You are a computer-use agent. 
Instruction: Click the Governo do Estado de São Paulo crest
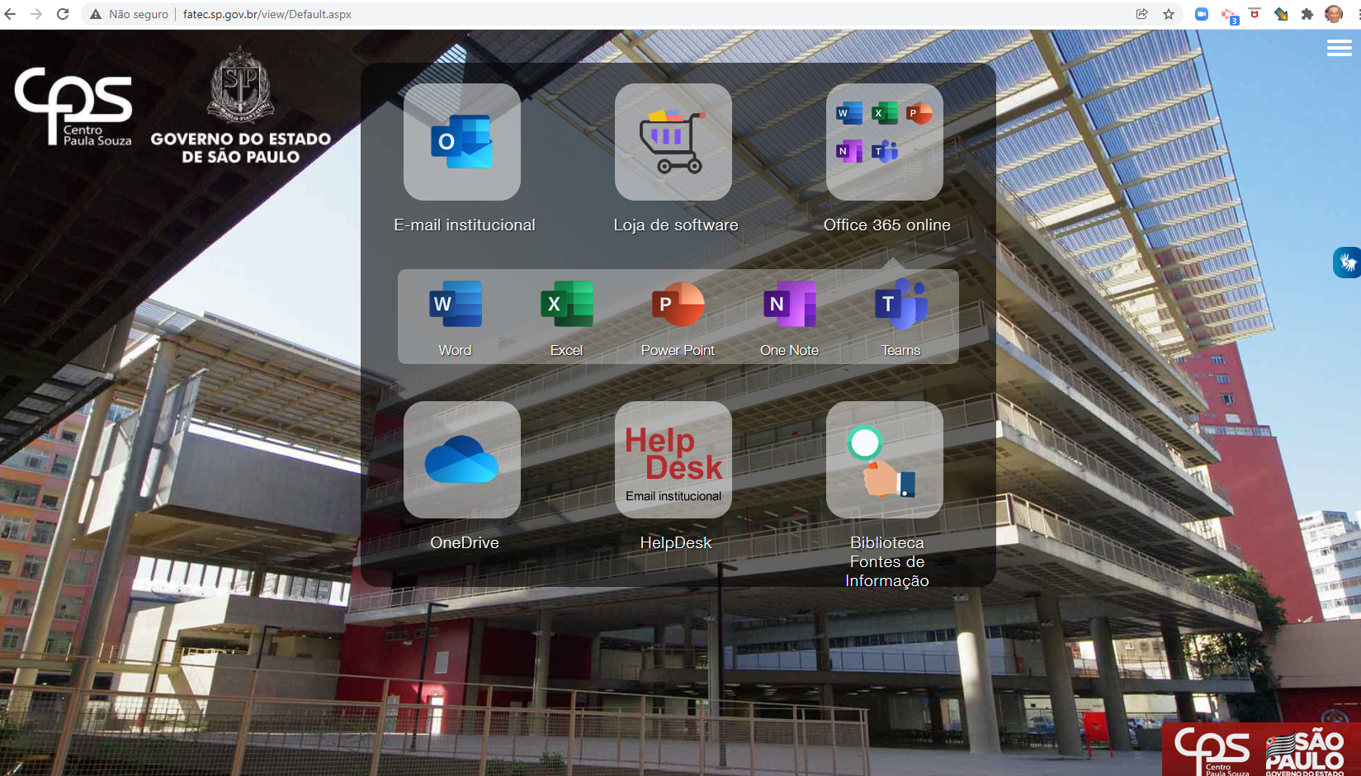tap(240, 106)
